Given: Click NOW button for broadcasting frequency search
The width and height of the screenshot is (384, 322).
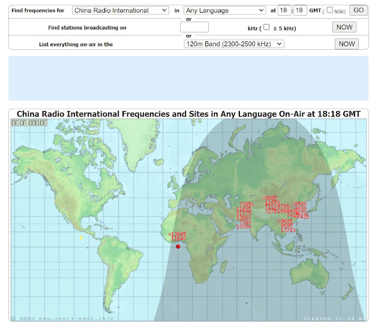Looking at the screenshot, I should [344, 27].
